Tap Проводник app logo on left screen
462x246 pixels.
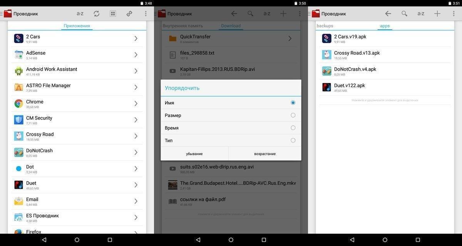[x=8, y=13]
